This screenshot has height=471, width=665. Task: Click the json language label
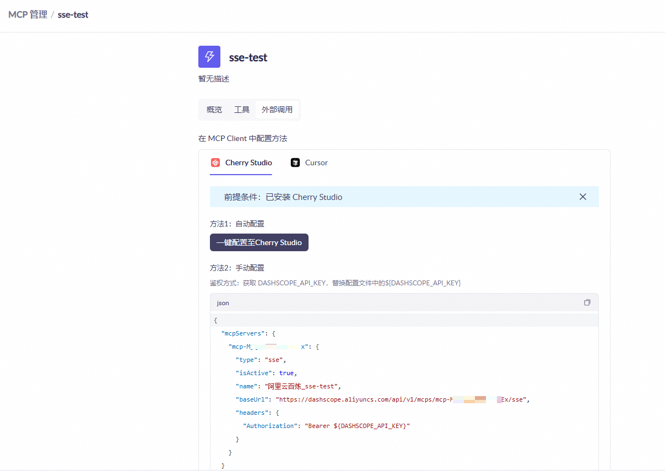223,303
